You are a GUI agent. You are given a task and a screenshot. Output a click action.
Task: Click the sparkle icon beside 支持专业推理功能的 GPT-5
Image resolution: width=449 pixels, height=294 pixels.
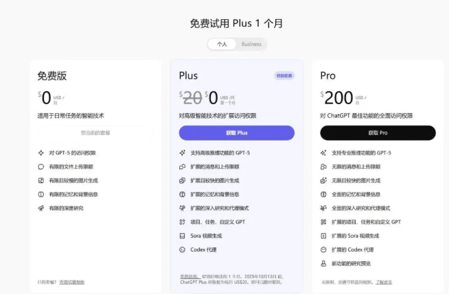(323, 153)
